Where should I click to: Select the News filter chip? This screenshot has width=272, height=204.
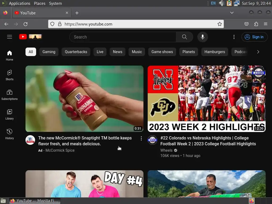[117, 52]
